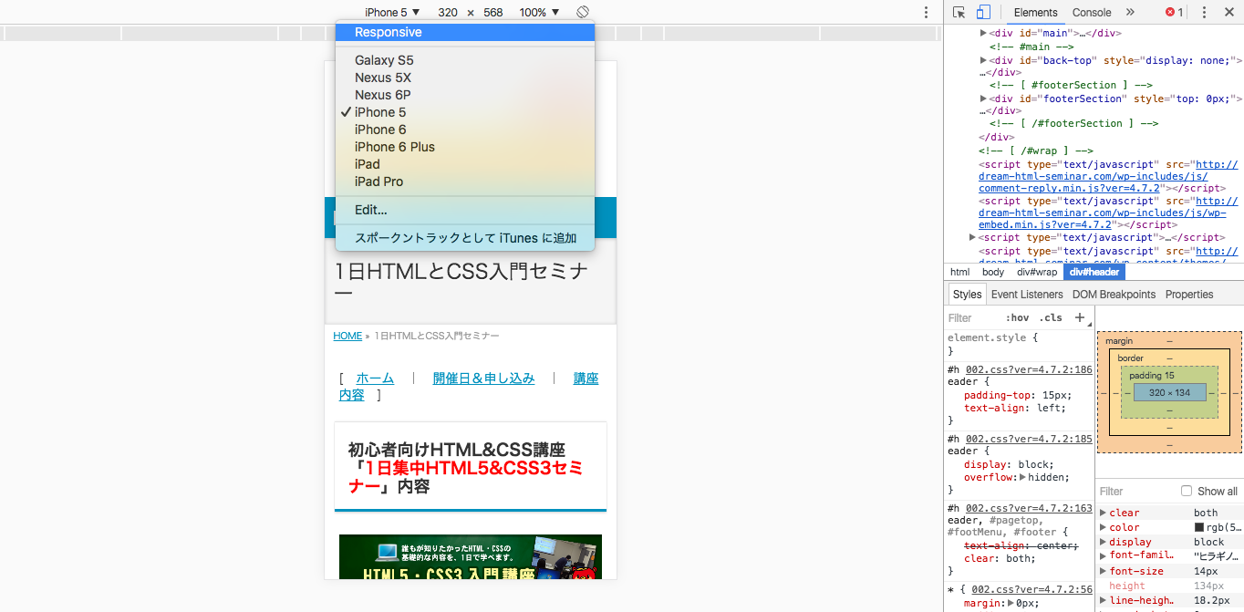The image size is (1244, 612).
Task: Choose Nexus 5X device
Action: [x=464, y=78]
